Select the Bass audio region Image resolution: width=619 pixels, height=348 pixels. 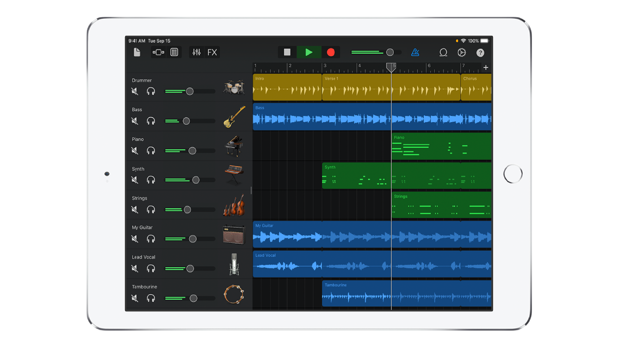(372, 117)
